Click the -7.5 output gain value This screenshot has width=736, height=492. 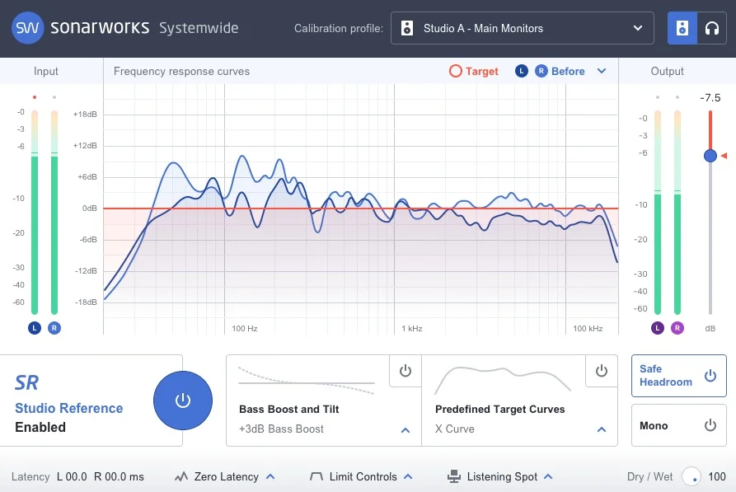[710, 97]
